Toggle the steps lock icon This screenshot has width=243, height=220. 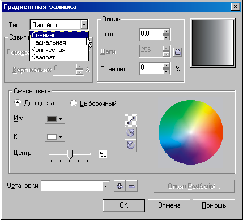tap(177, 51)
